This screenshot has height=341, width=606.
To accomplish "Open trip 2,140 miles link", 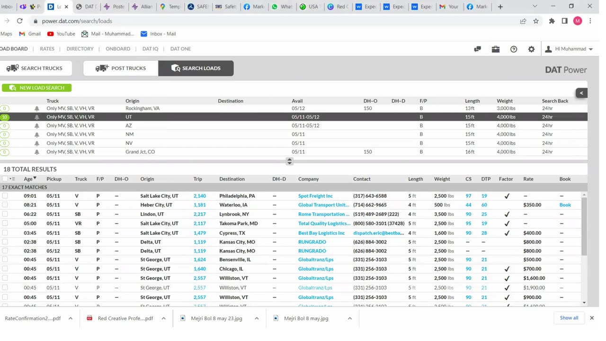I will click(199, 196).
